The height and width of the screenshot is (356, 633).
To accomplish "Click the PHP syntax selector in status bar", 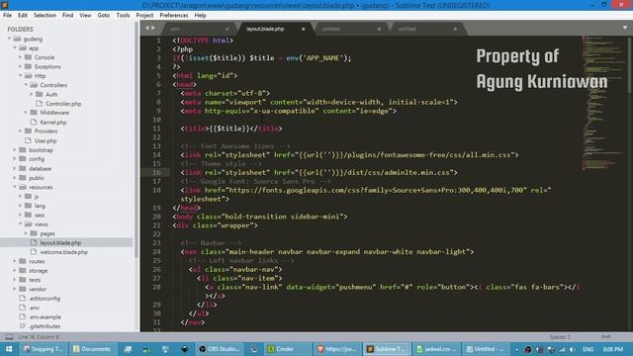I will click(x=606, y=336).
